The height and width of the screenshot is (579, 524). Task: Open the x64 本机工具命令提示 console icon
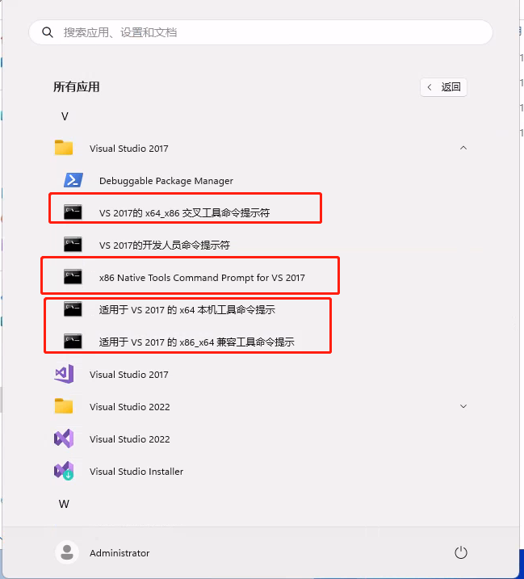tap(73, 309)
